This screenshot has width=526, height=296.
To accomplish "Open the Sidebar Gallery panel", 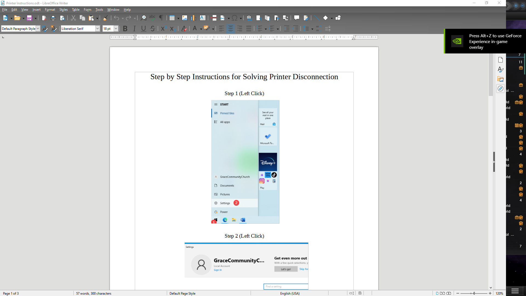I will [501, 79].
